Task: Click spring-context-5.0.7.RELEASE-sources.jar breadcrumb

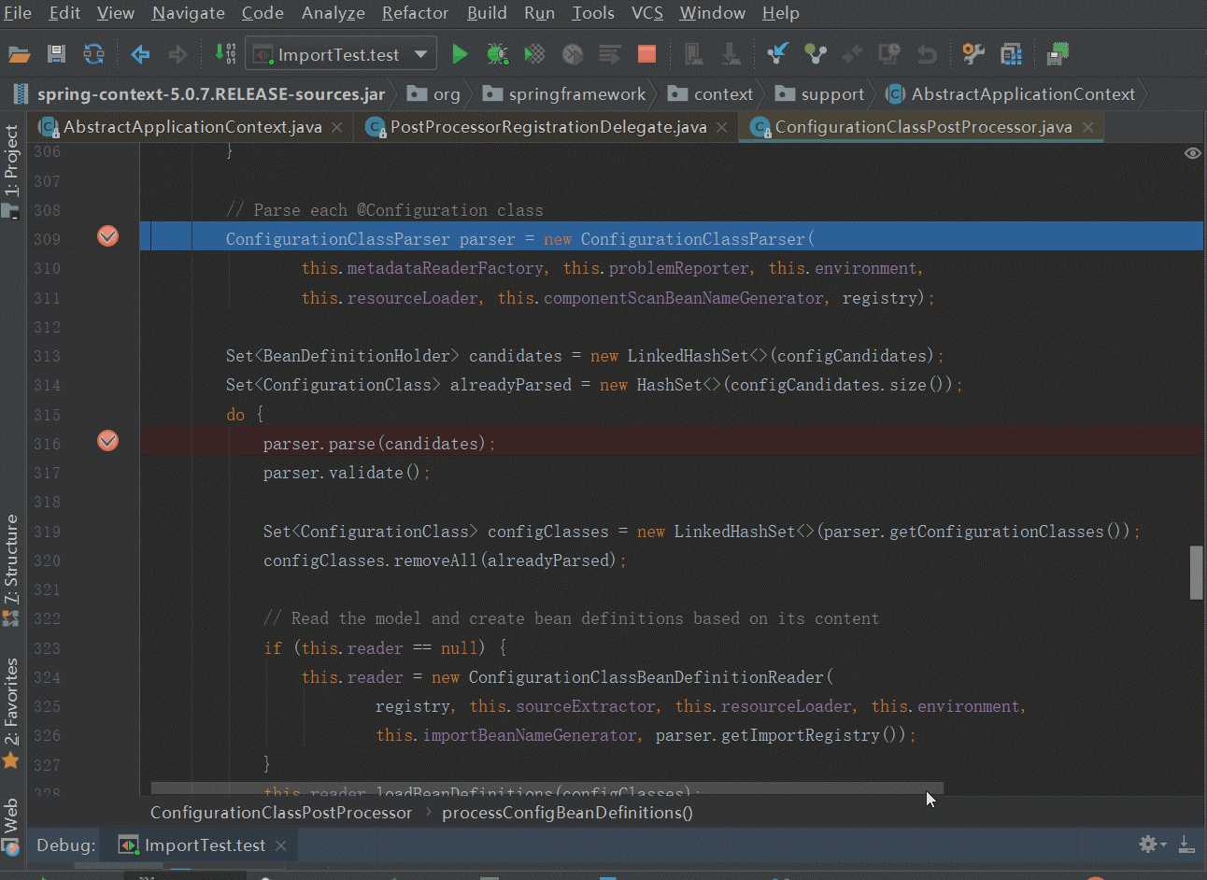Action: [x=198, y=94]
